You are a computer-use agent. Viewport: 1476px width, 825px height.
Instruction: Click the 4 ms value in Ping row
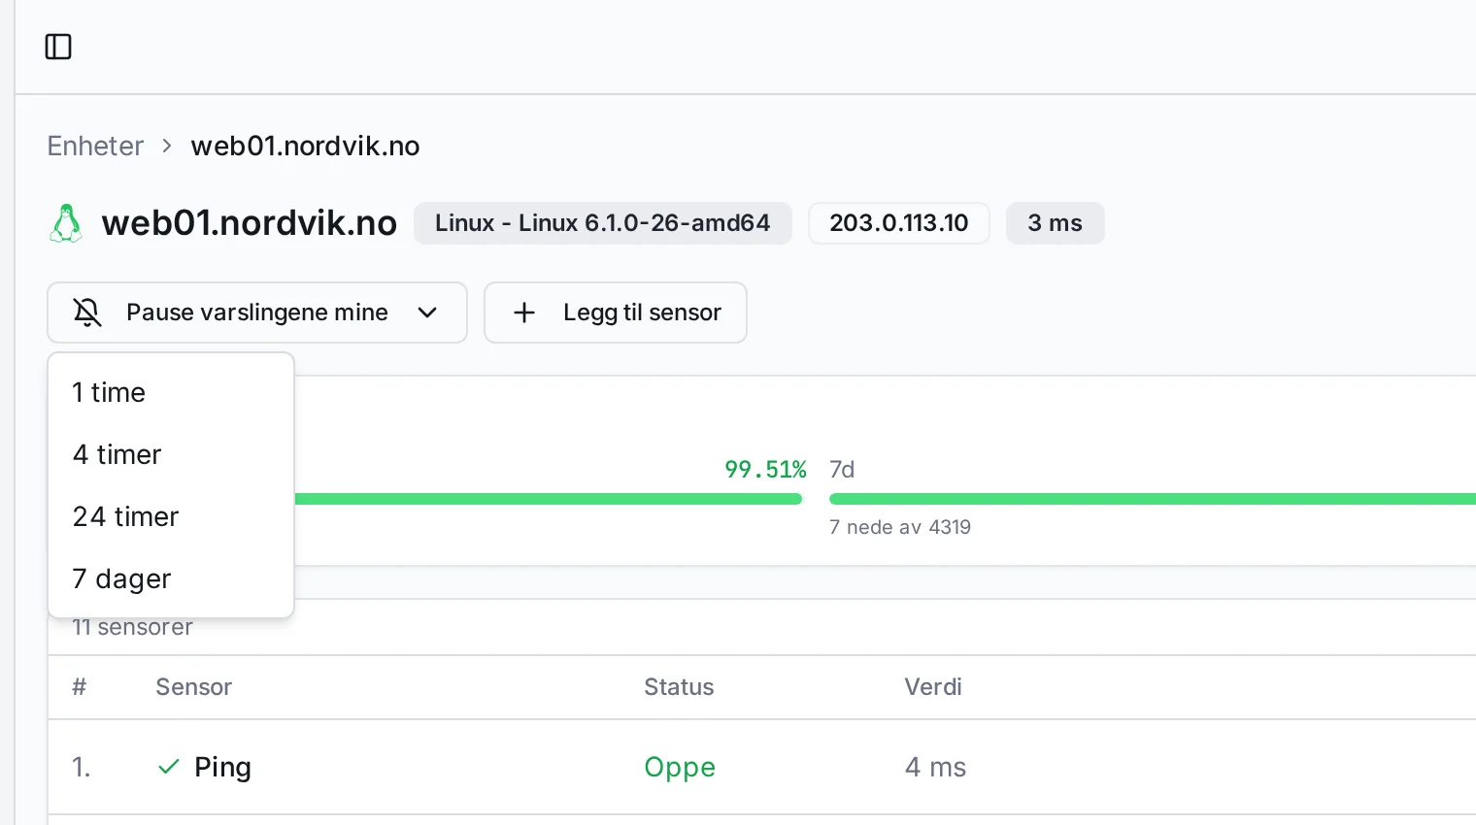click(935, 767)
